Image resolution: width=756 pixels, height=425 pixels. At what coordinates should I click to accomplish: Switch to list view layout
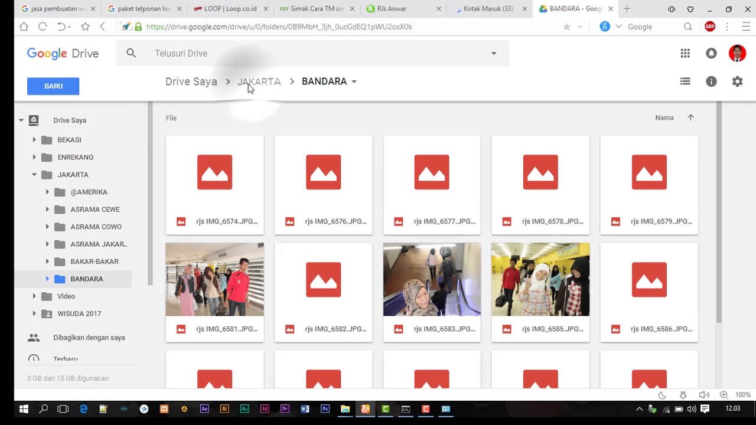(x=685, y=81)
